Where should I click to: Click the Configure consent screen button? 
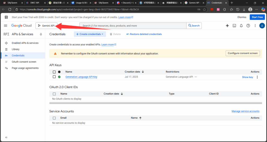pos(242,53)
